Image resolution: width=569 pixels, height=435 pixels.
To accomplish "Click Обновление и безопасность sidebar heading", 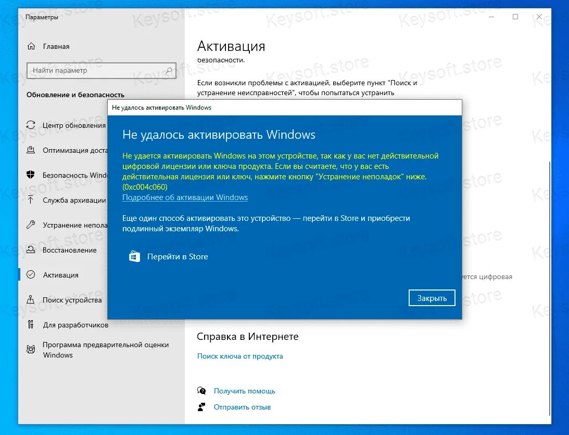I will (75, 95).
